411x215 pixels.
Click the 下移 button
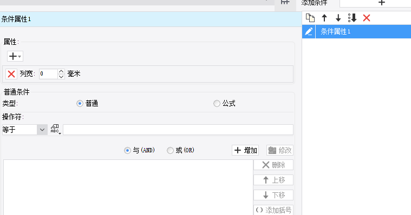pyautogui.click(x=273, y=195)
